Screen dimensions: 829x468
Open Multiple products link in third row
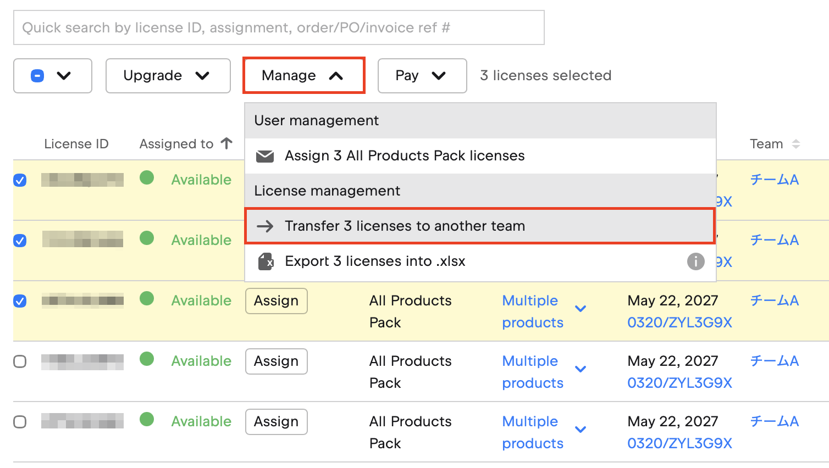pyautogui.click(x=533, y=311)
